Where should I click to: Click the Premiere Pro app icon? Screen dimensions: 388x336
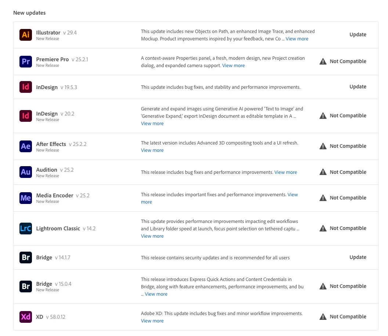26,62
